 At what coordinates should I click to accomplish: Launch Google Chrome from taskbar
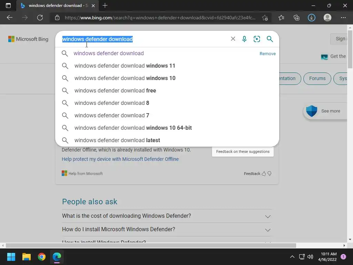pos(42,257)
